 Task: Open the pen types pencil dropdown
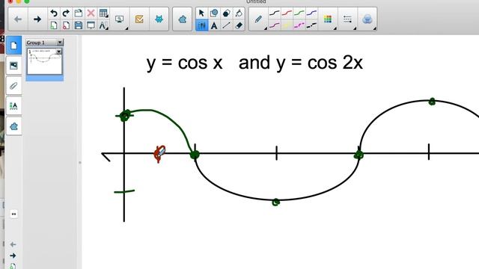pos(258,19)
